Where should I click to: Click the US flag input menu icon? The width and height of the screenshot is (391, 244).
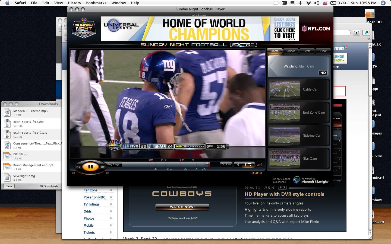tap(325, 3)
